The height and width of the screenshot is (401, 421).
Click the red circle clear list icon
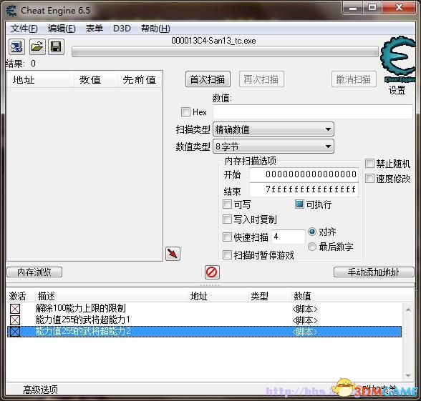click(212, 272)
